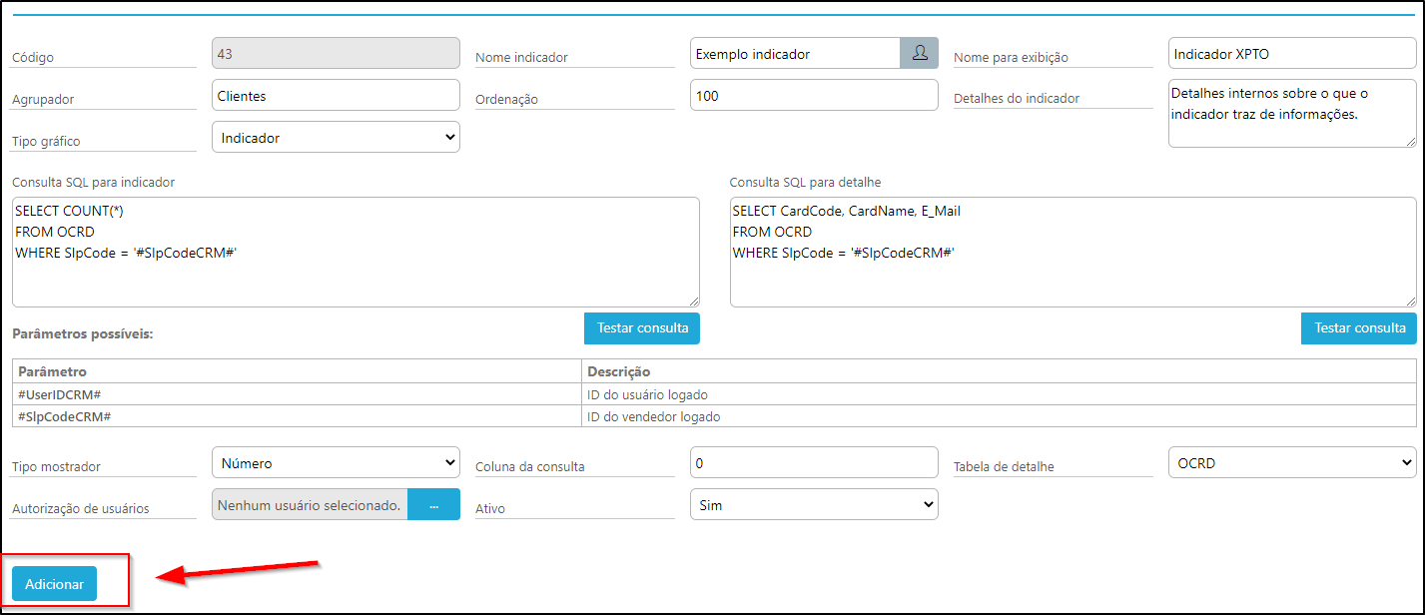Click the Nome para exibição field
This screenshot has width=1425, height=615.
click(1292, 54)
